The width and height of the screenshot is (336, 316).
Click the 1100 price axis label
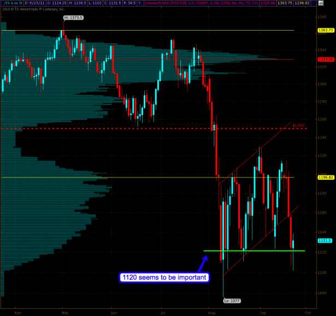click(x=322, y=272)
